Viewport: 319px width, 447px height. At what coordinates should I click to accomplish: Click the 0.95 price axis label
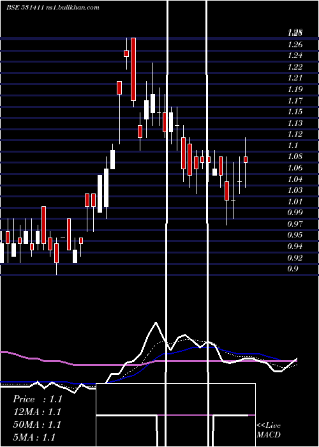[x=295, y=235]
